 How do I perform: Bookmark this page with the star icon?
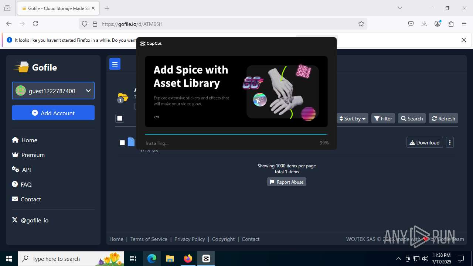pos(361,24)
